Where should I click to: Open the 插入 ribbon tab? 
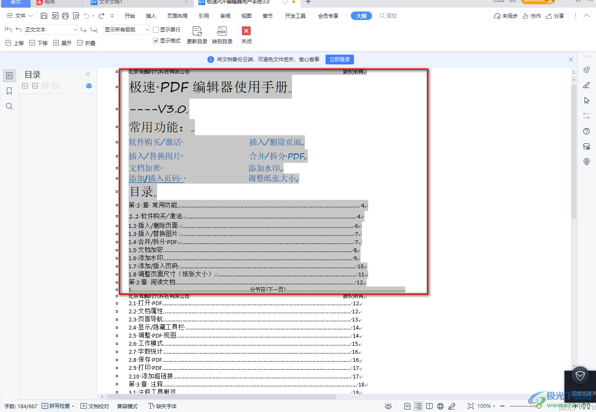(x=151, y=16)
